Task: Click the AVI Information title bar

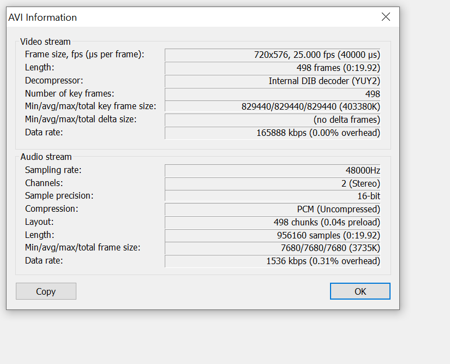Action: point(191,17)
